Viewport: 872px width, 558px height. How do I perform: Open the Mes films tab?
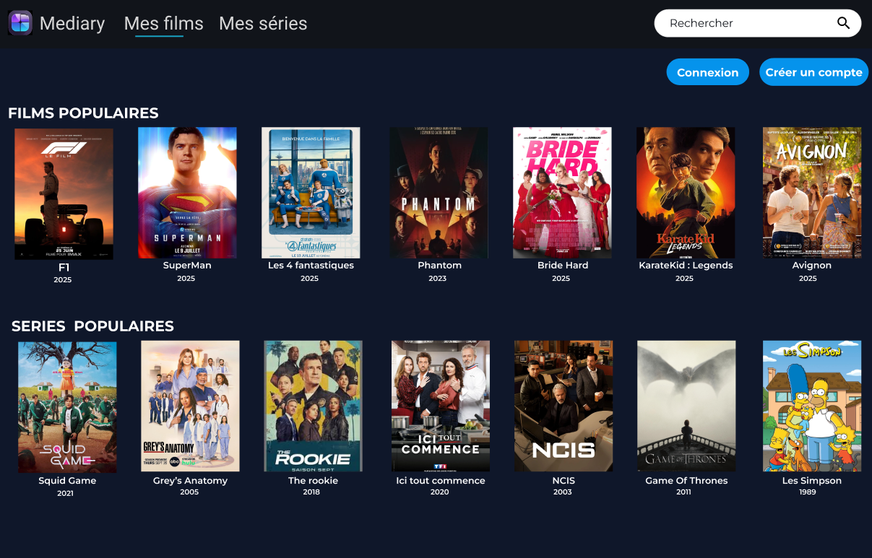[x=163, y=24]
